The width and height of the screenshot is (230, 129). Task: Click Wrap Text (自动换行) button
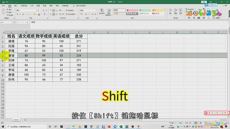click(x=70, y=10)
